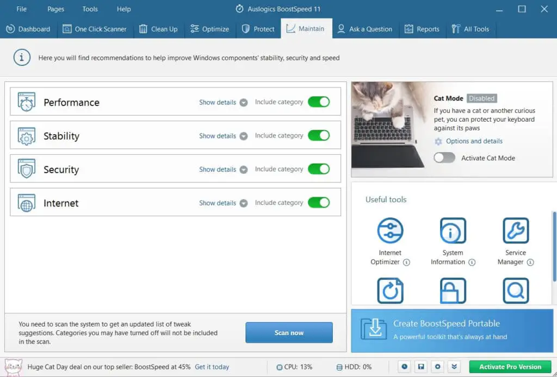Click the double chevron icon in the status bar

(x=454, y=367)
